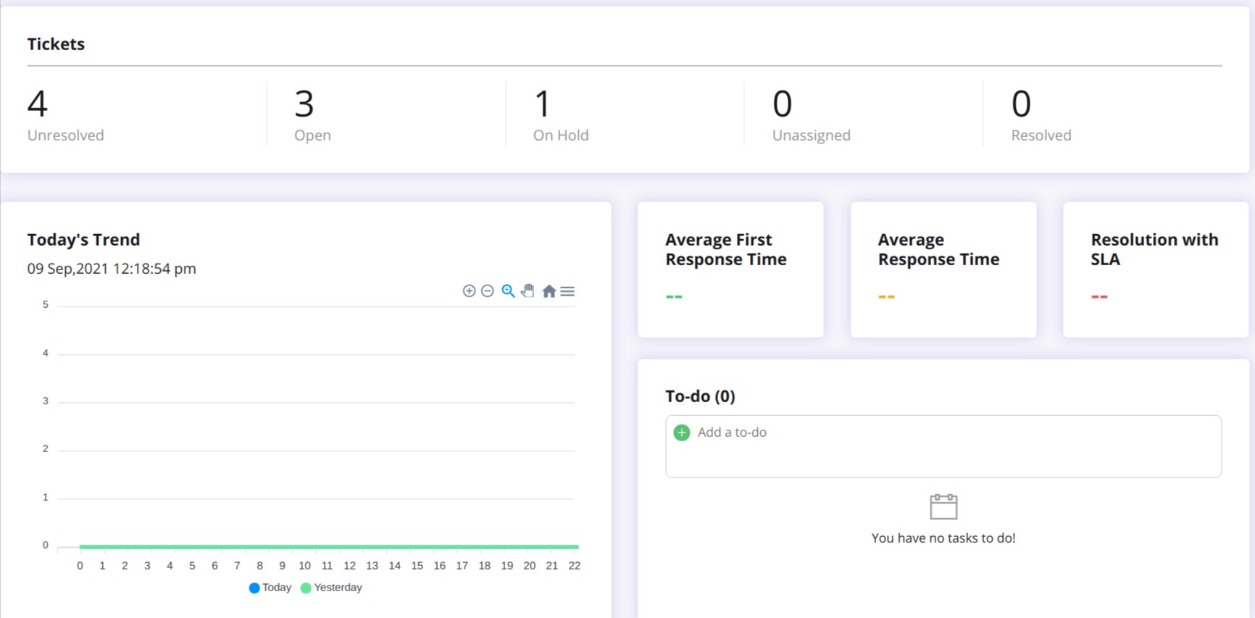The height and width of the screenshot is (618, 1255).
Task: Toggle Yesterday series in chart legend
Action: 331,588
